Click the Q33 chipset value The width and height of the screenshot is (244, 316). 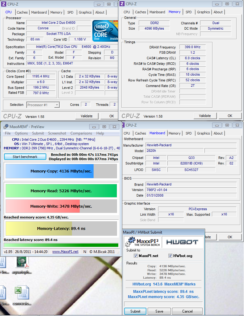[x=191, y=158]
